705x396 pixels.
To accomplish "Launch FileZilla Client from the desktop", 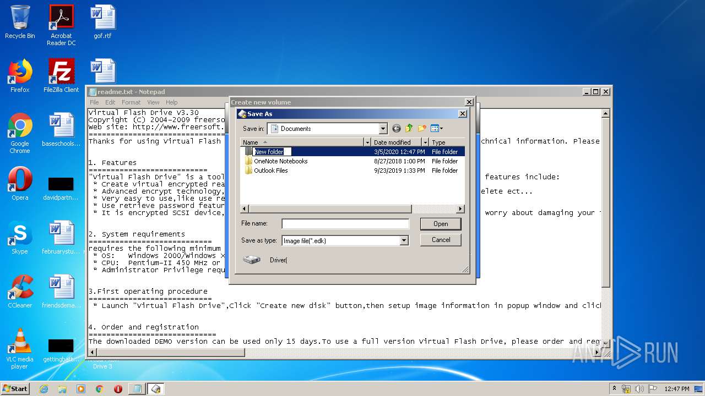I will pyautogui.click(x=61, y=76).
